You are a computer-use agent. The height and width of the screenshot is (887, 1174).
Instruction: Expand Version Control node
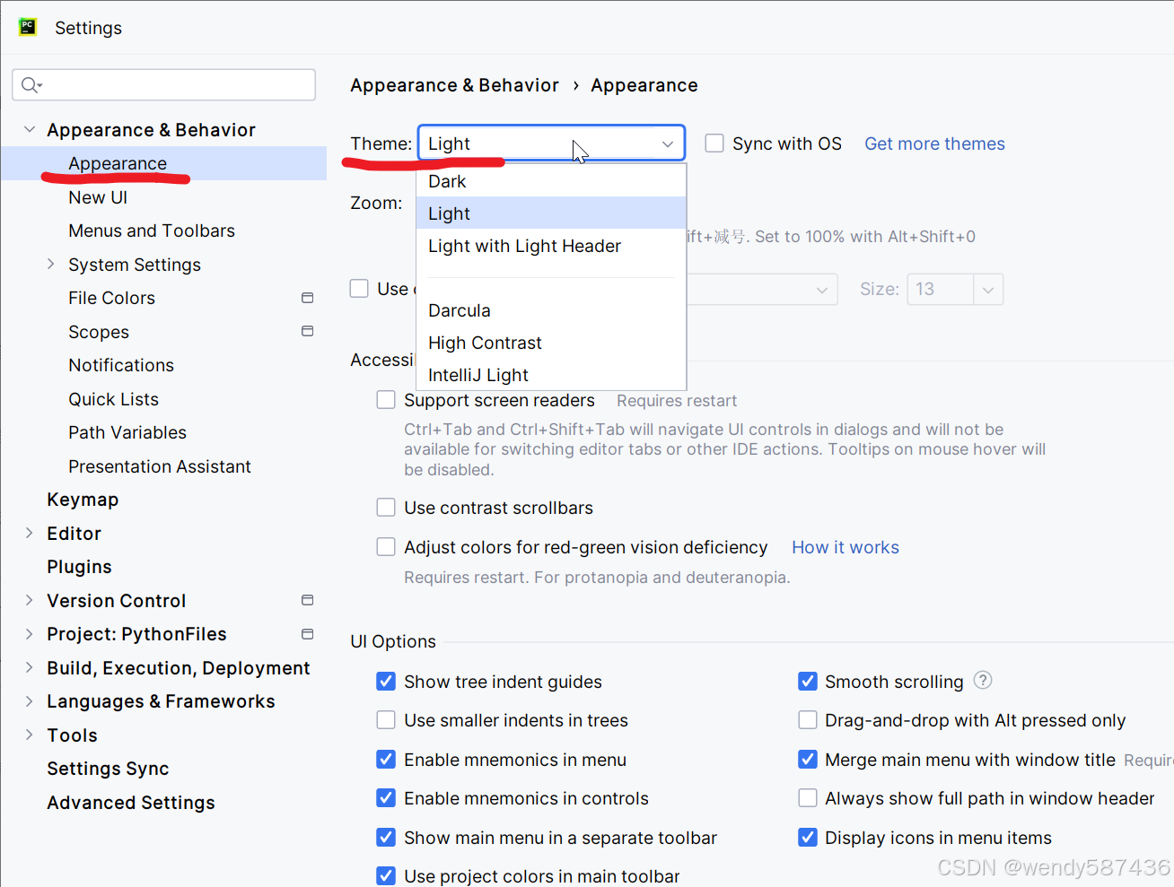tap(30, 600)
